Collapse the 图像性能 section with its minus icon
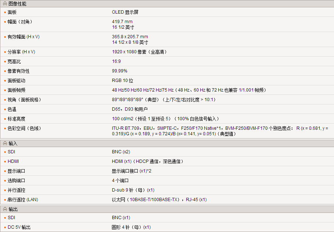Screen dimensions: 334x232 click(5, 4)
